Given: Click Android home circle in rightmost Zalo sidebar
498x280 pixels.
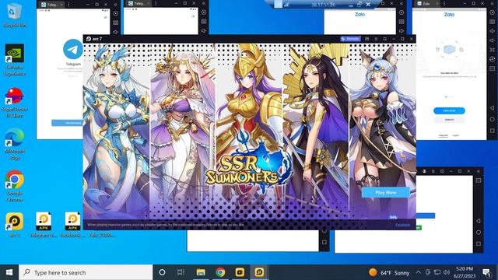Looking at the screenshot, I should coord(493,119).
